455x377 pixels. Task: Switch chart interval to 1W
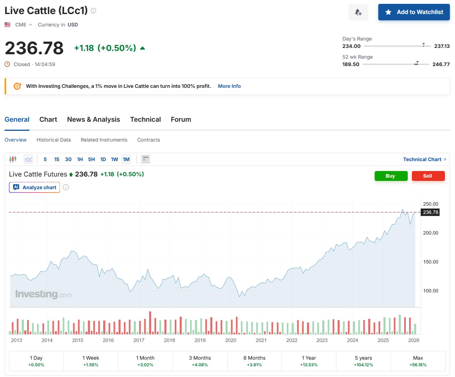(x=114, y=159)
